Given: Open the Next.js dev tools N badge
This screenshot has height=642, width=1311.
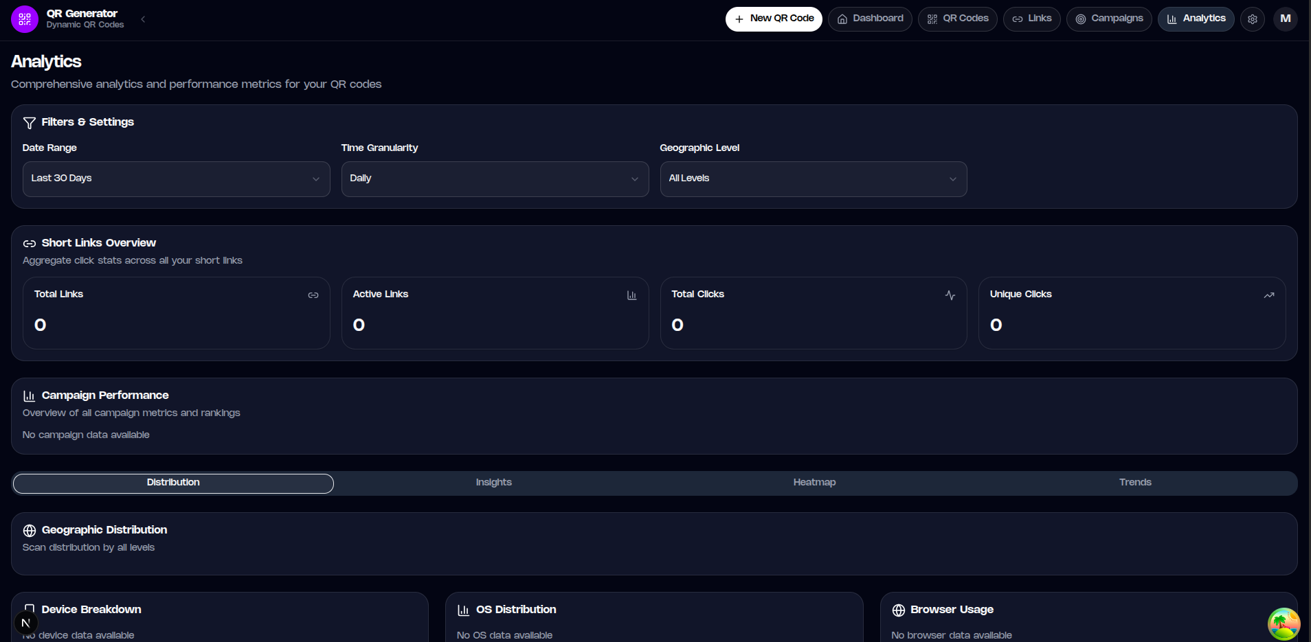Looking at the screenshot, I should [x=26, y=623].
